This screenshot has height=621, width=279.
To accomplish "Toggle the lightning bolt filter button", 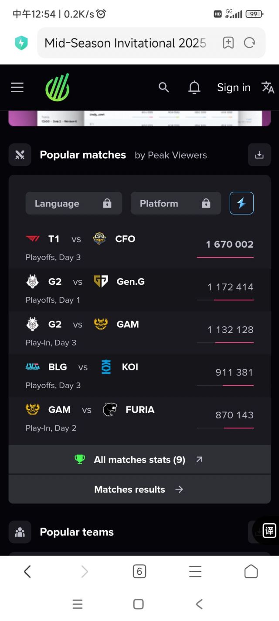I will point(242,203).
